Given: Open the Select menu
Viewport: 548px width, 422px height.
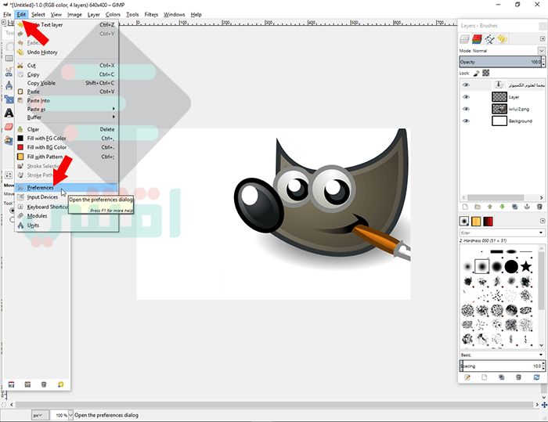Looking at the screenshot, I should (x=38, y=14).
